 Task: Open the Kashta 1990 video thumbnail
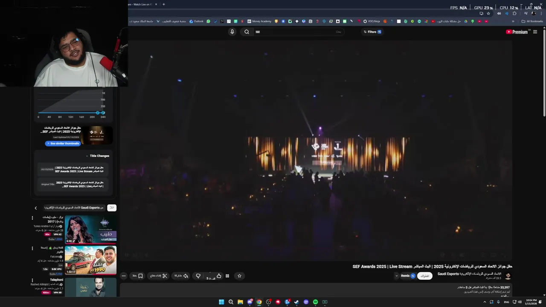90,260
